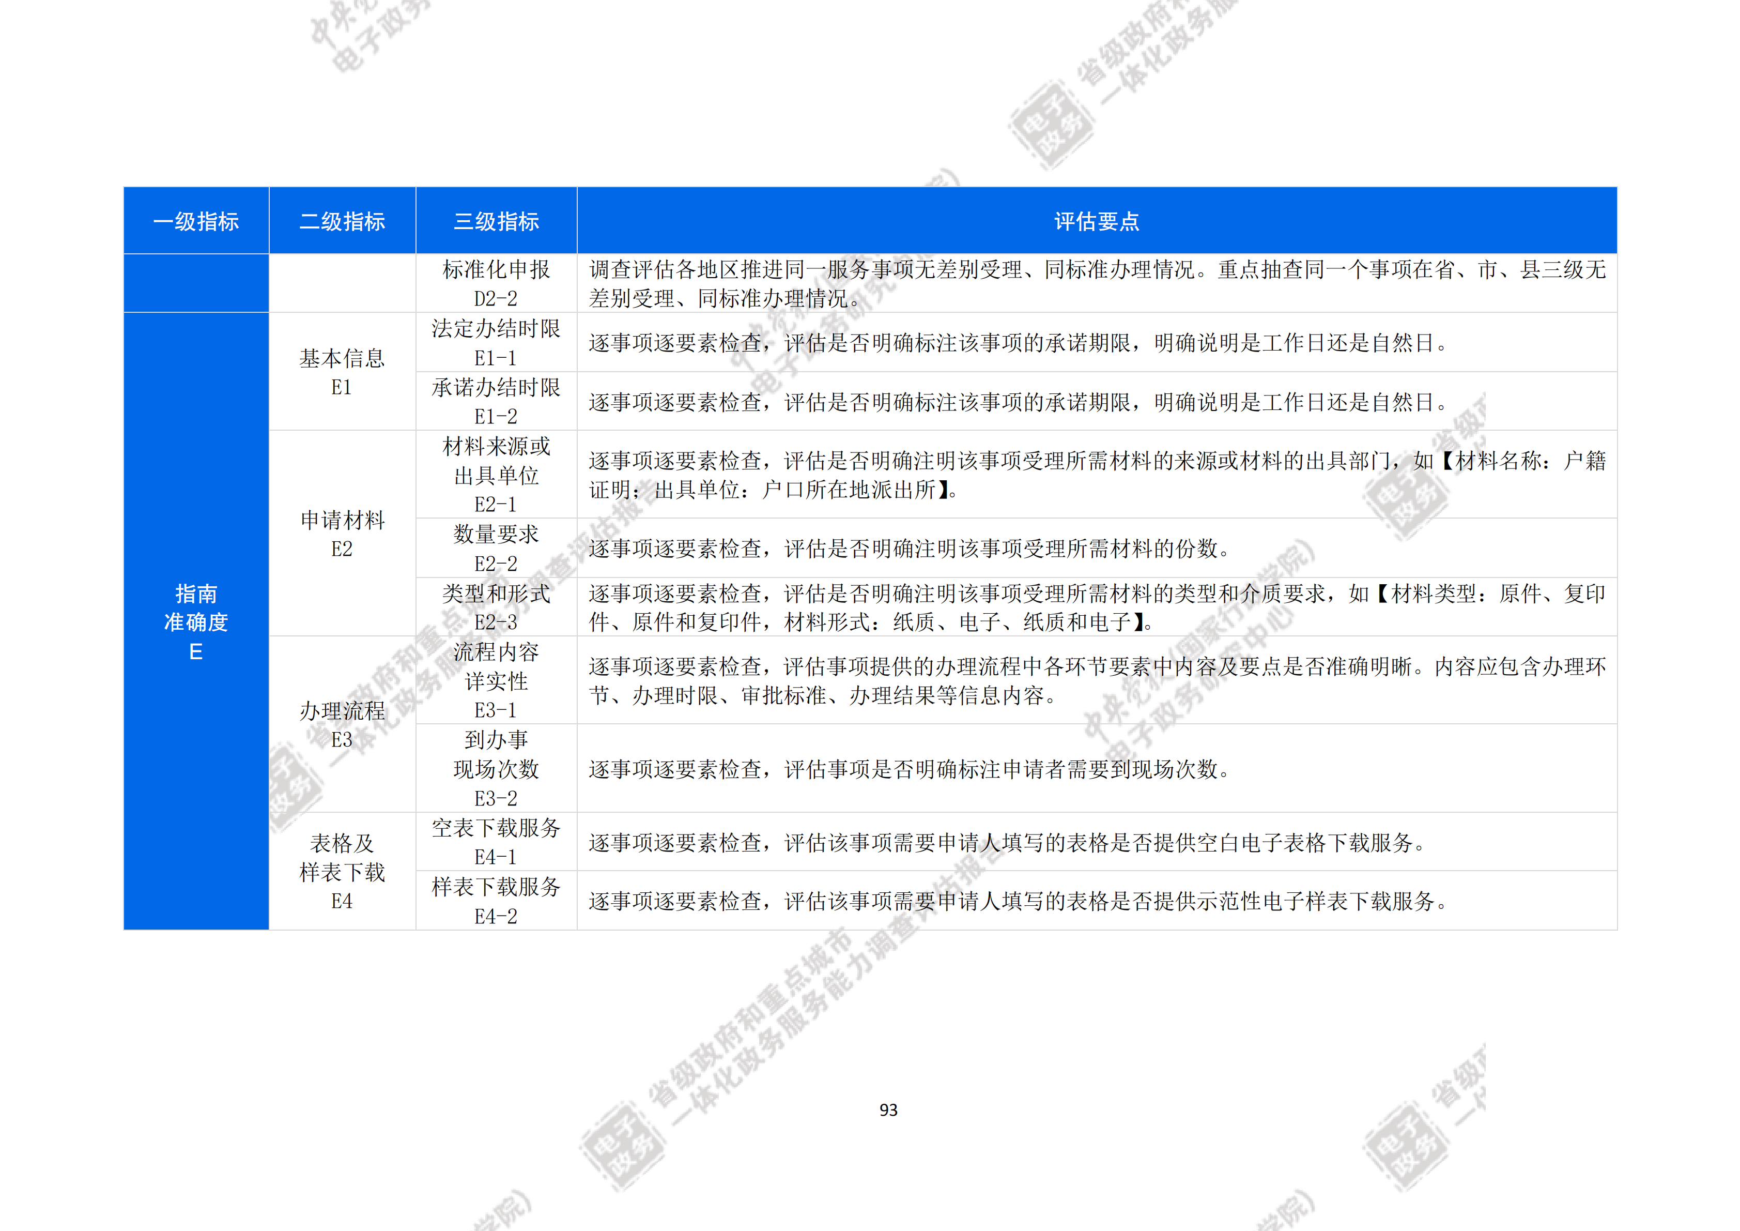Click the 法定办结时限 E1-1 cell
Screen dimensions: 1740x1231
[497, 343]
